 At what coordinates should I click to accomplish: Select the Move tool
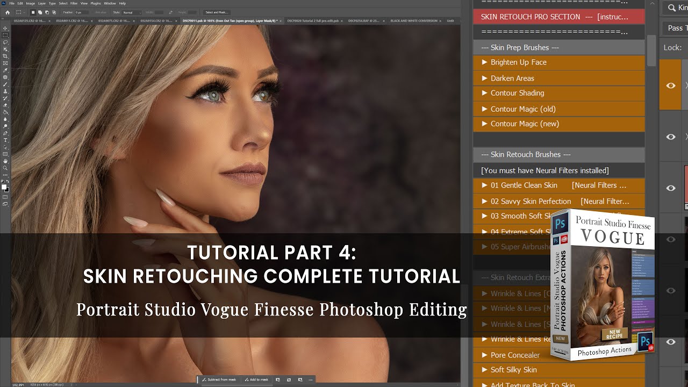click(5, 28)
